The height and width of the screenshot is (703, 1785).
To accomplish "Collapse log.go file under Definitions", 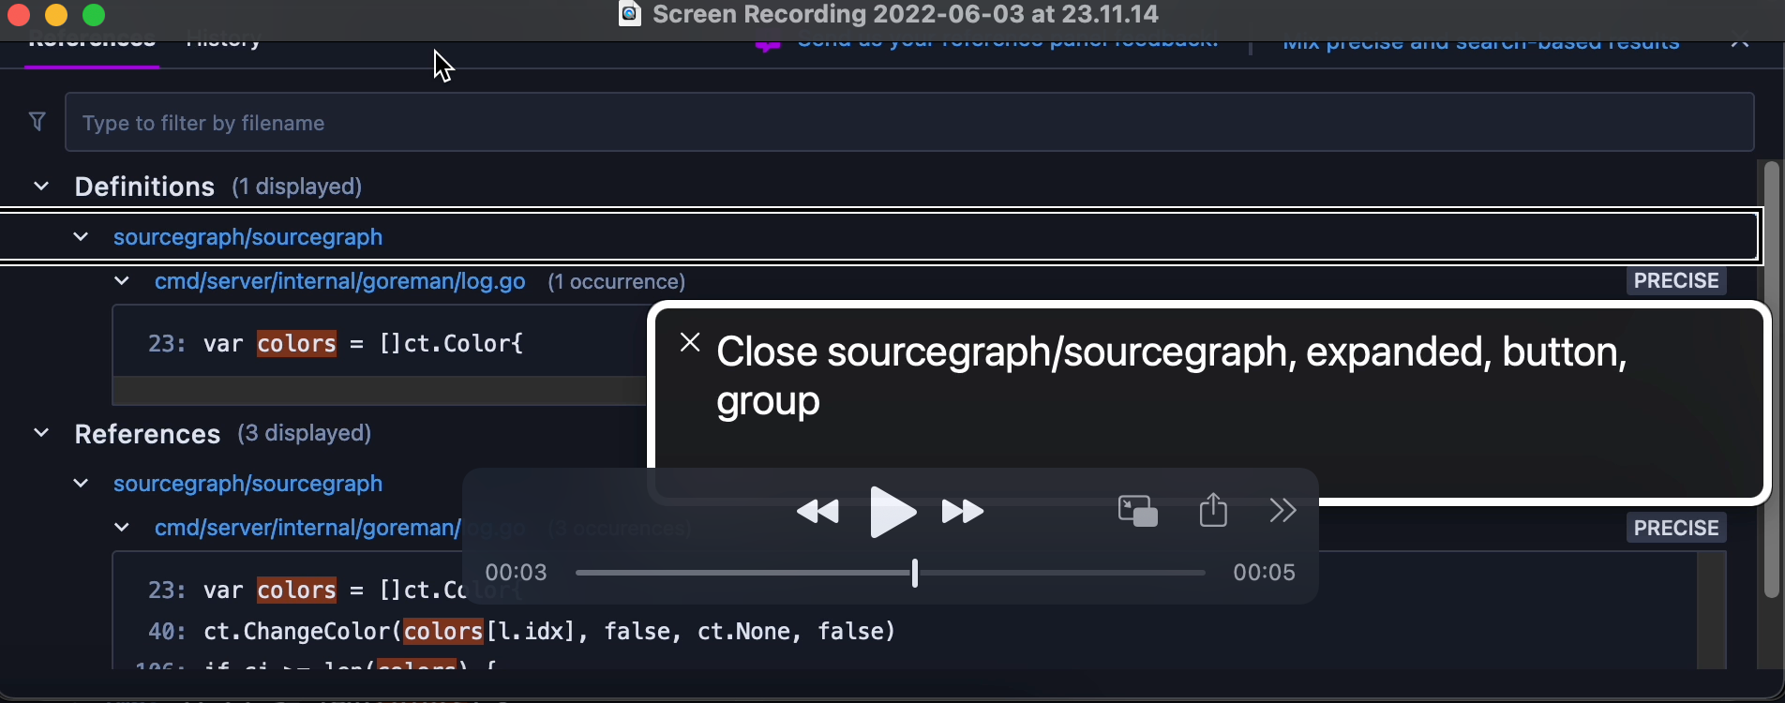I will click(122, 281).
